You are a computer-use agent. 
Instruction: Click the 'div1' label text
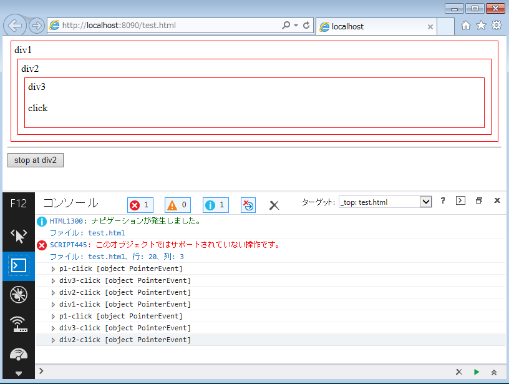tap(22, 50)
